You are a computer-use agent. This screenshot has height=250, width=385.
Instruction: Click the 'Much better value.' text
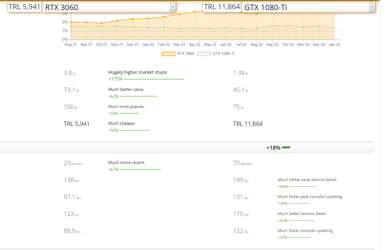[x=126, y=89]
